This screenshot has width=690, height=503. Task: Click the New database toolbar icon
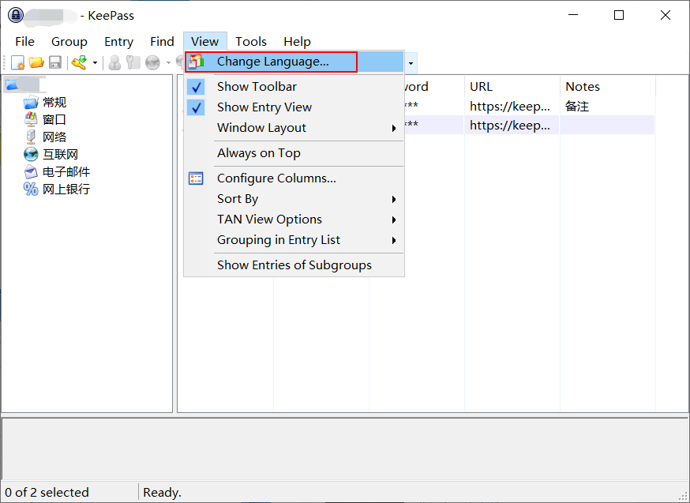coord(18,62)
